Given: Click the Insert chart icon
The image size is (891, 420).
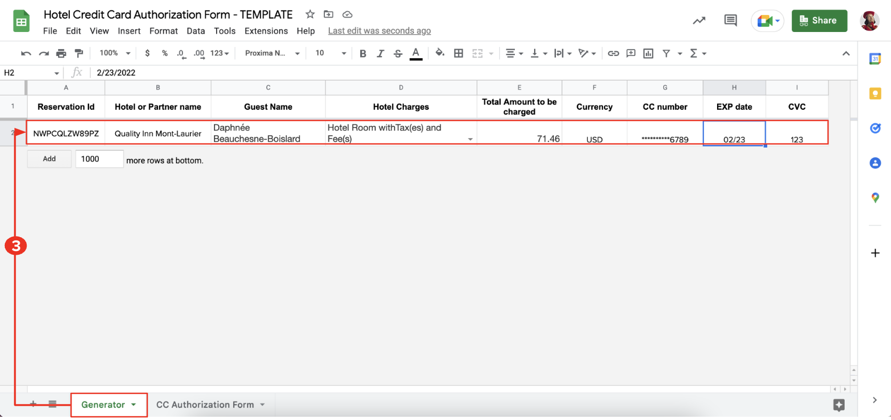Looking at the screenshot, I should [x=648, y=53].
